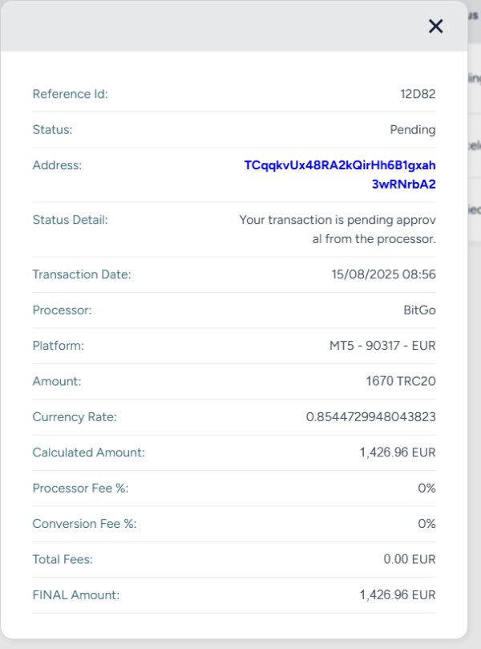Click the Processor Fee % value

point(426,488)
